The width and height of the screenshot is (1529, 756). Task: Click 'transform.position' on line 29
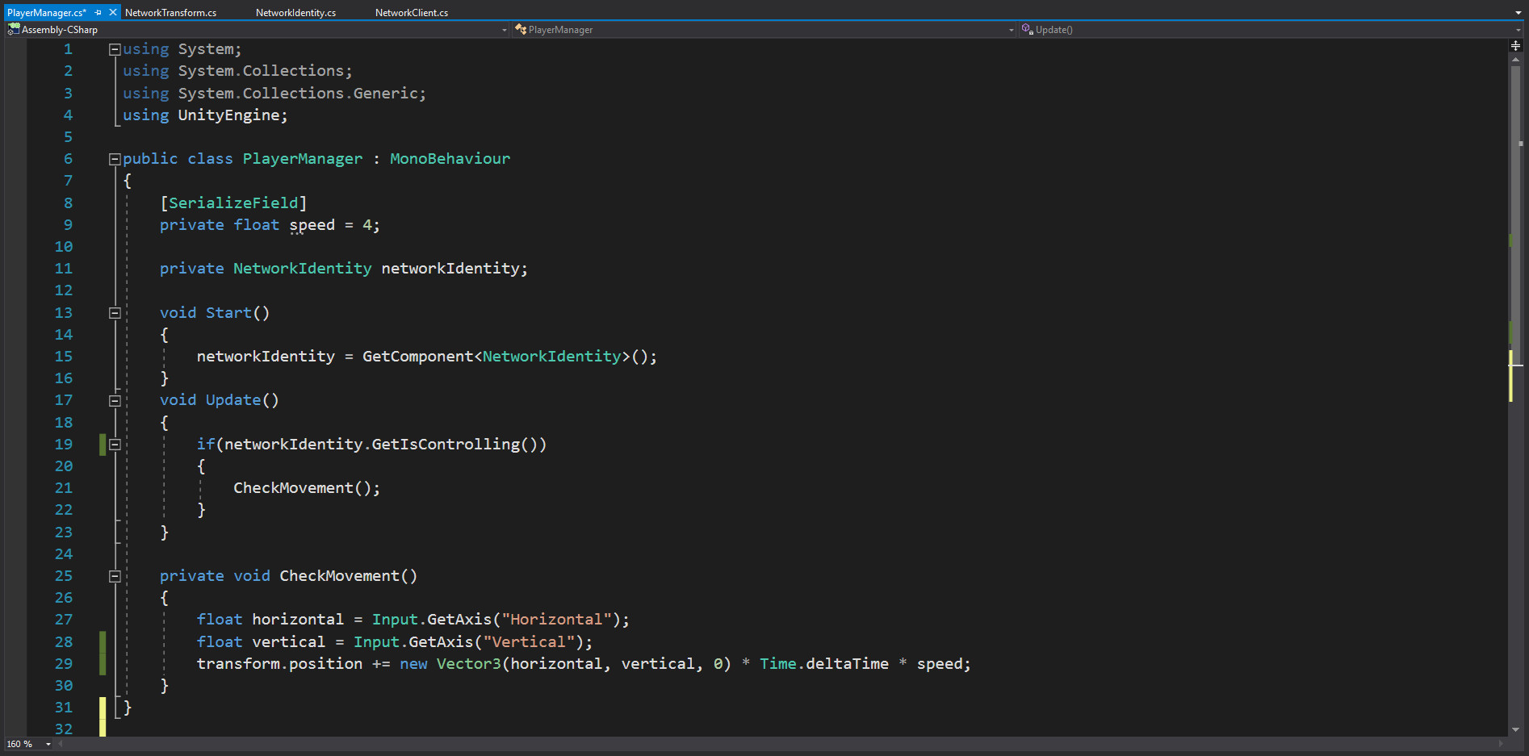pyautogui.click(x=279, y=664)
